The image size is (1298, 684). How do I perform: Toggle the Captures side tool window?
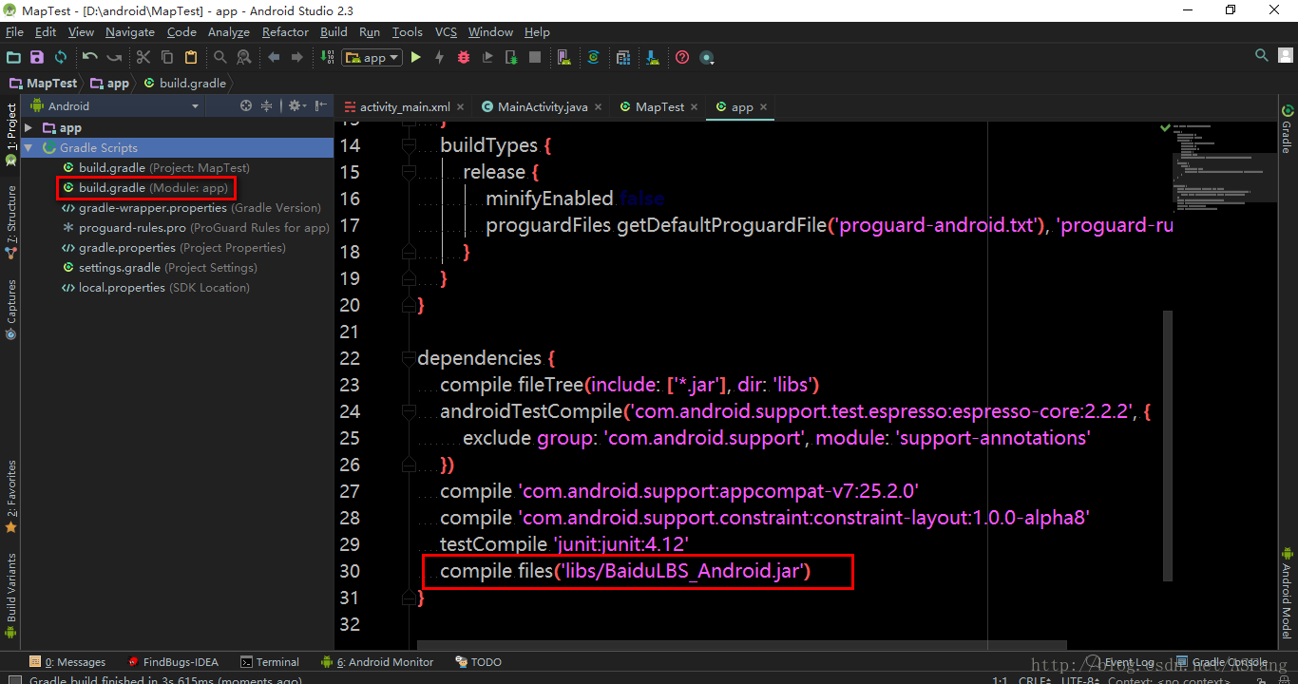pos(11,309)
